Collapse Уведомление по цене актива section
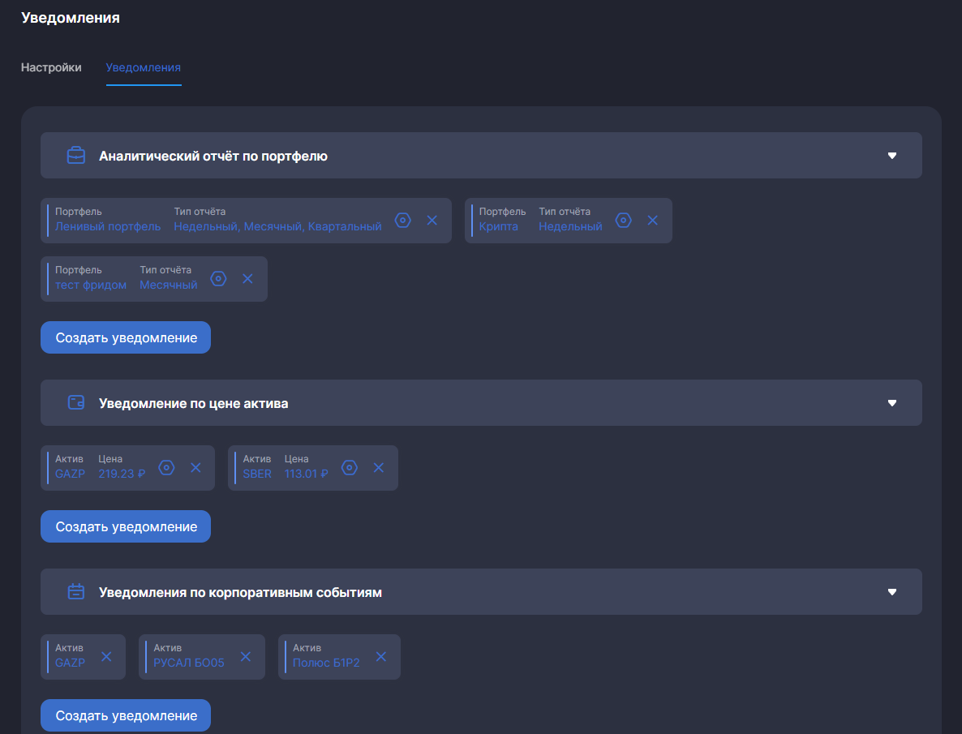 892,403
